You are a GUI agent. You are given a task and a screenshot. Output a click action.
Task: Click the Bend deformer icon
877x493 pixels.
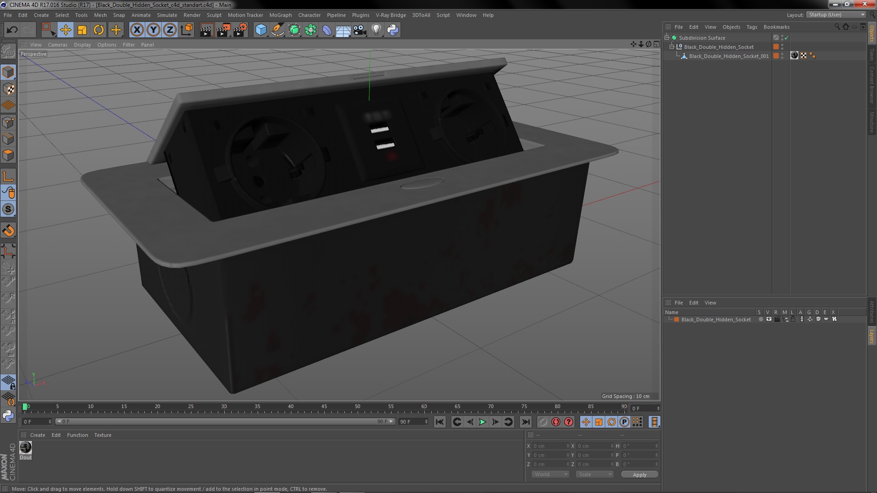point(327,30)
